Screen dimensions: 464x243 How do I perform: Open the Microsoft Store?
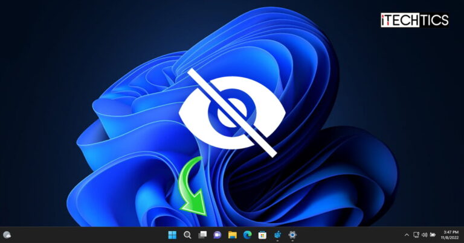tap(262, 235)
